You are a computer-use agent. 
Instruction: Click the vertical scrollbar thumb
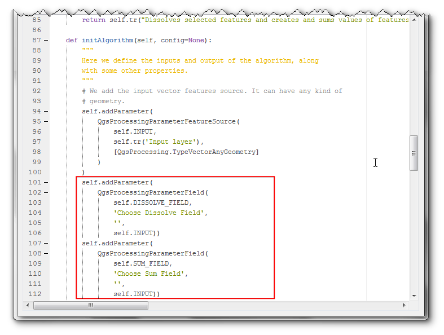pos(414,152)
